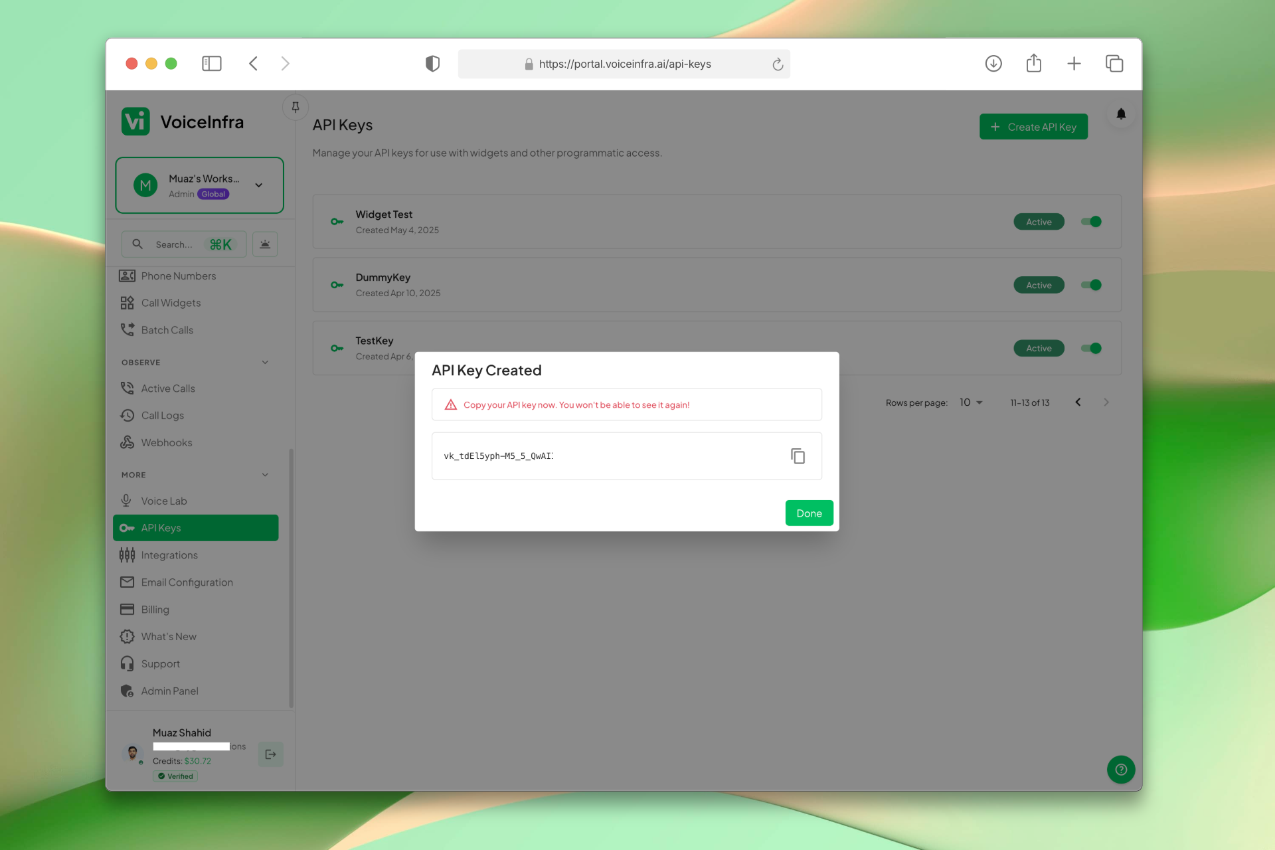Reload the page in Safari
Screen dimensions: 1275x850
(x=778, y=64)
